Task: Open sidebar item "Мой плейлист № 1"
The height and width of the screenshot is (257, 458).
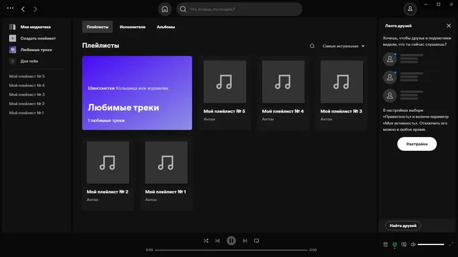Action: (26, 113)
